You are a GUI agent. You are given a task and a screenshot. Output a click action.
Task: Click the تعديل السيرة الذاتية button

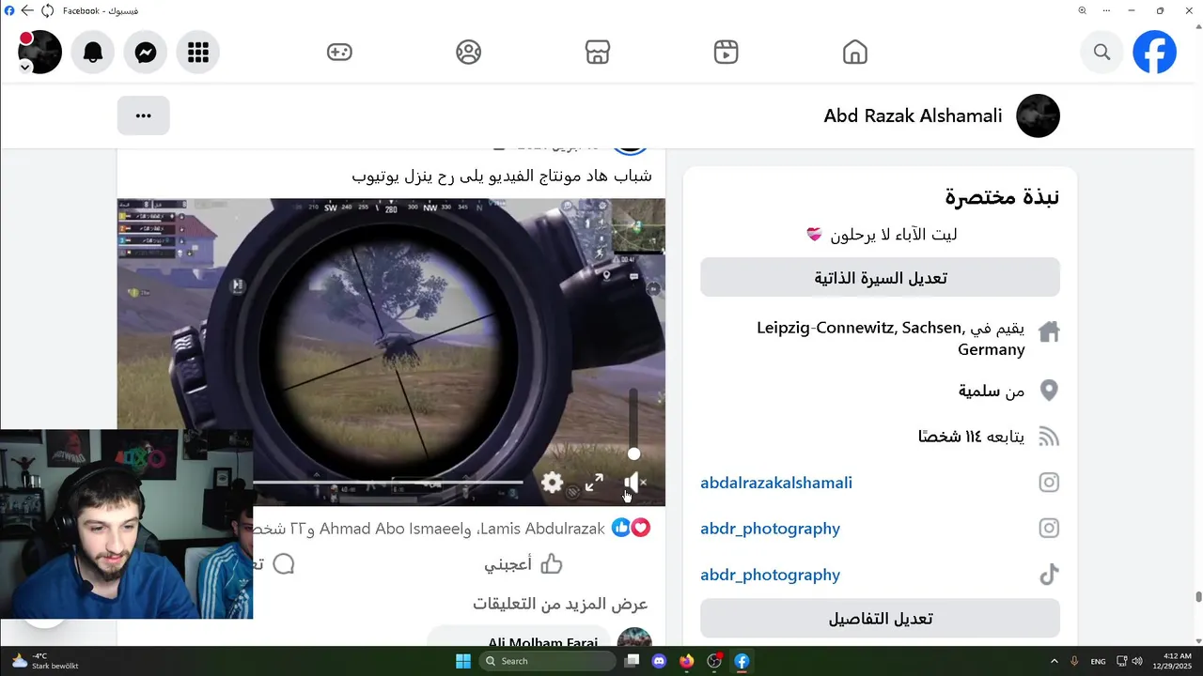coord(880,278)
